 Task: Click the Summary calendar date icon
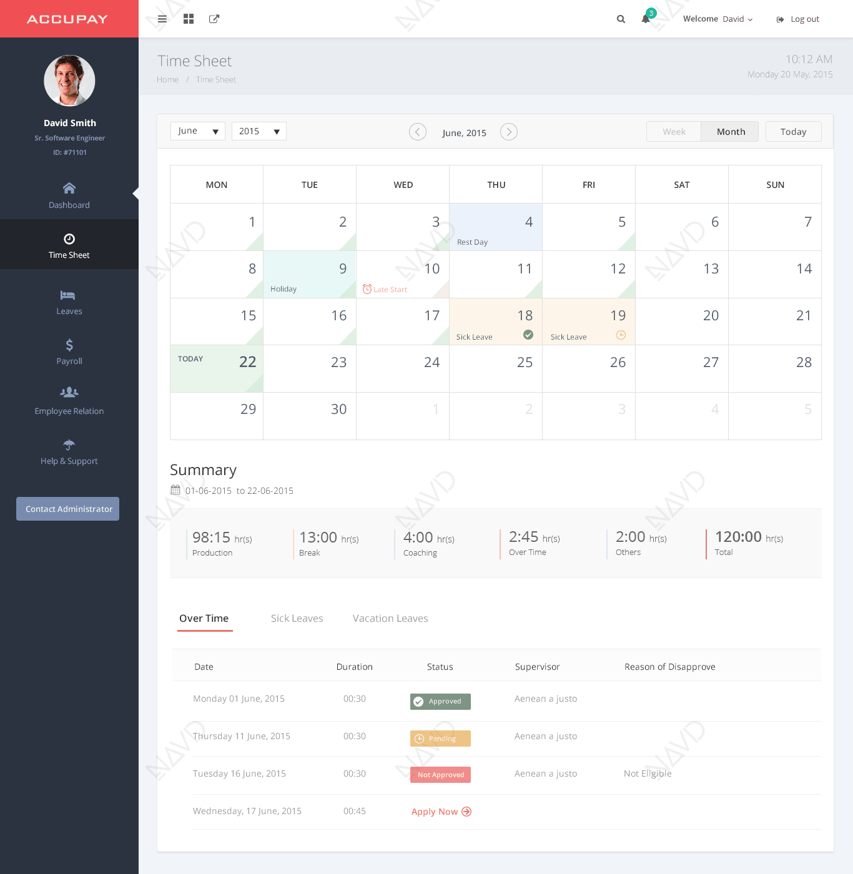pos(175,490)
